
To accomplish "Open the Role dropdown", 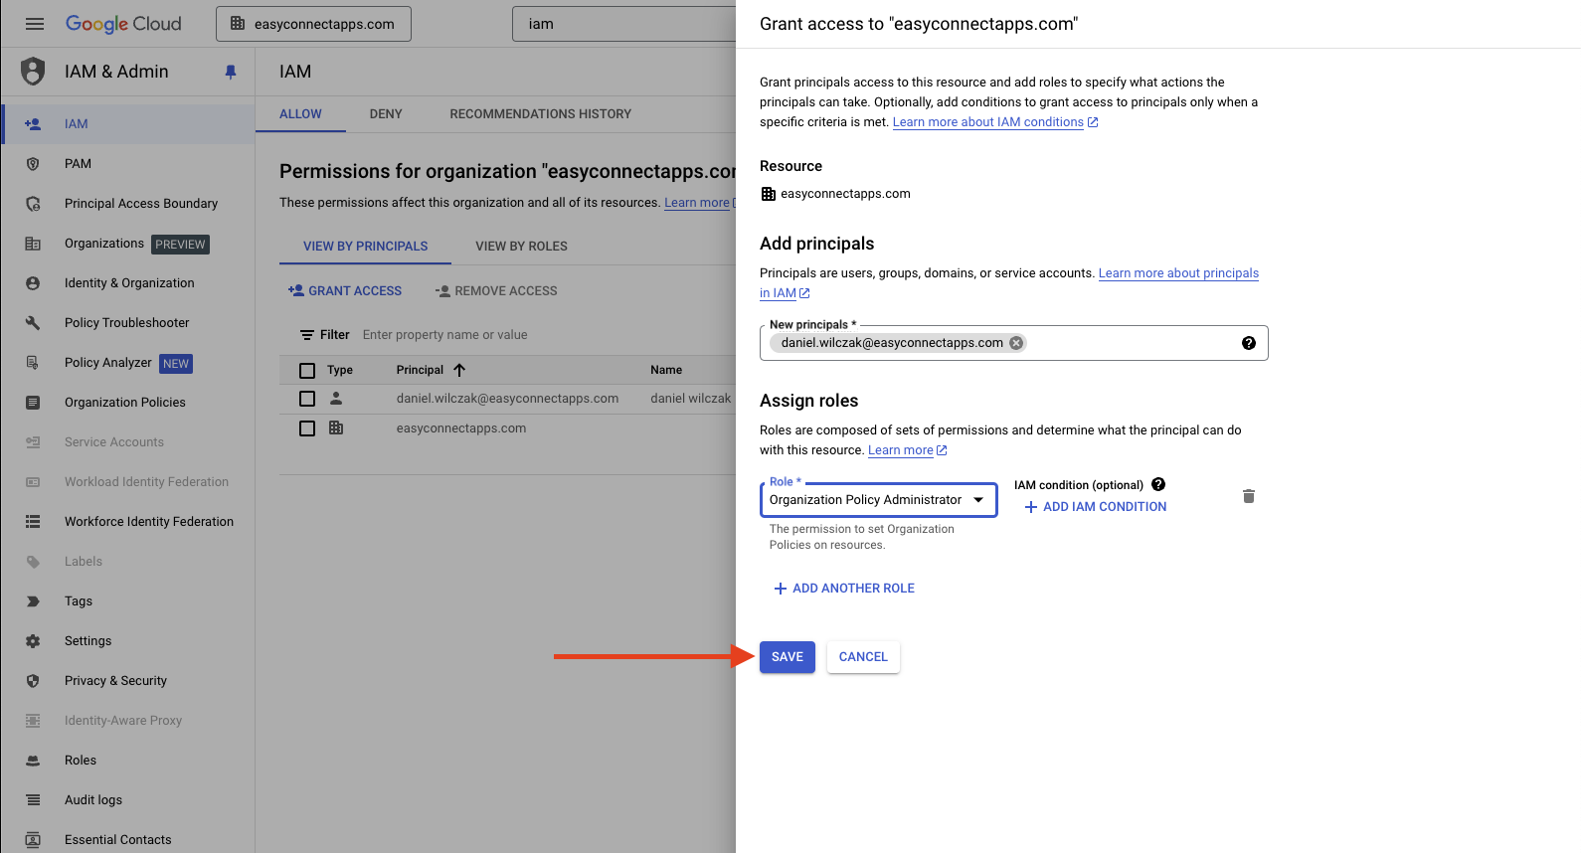I will (x=878, y=500).
